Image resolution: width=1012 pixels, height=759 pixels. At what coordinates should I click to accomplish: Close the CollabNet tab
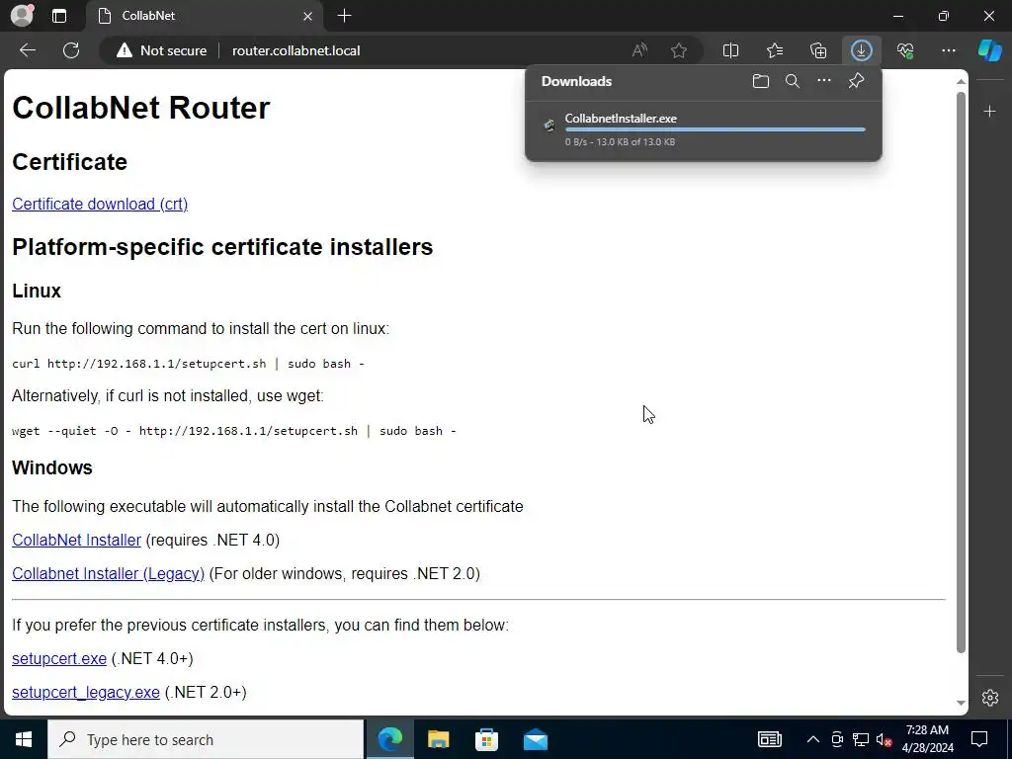(x=308, y=16)
